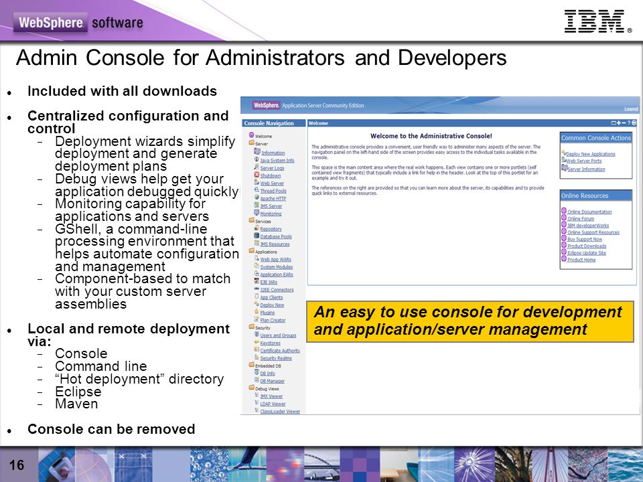
Task: Click the Plugins icon
Action: coord(257,311)
